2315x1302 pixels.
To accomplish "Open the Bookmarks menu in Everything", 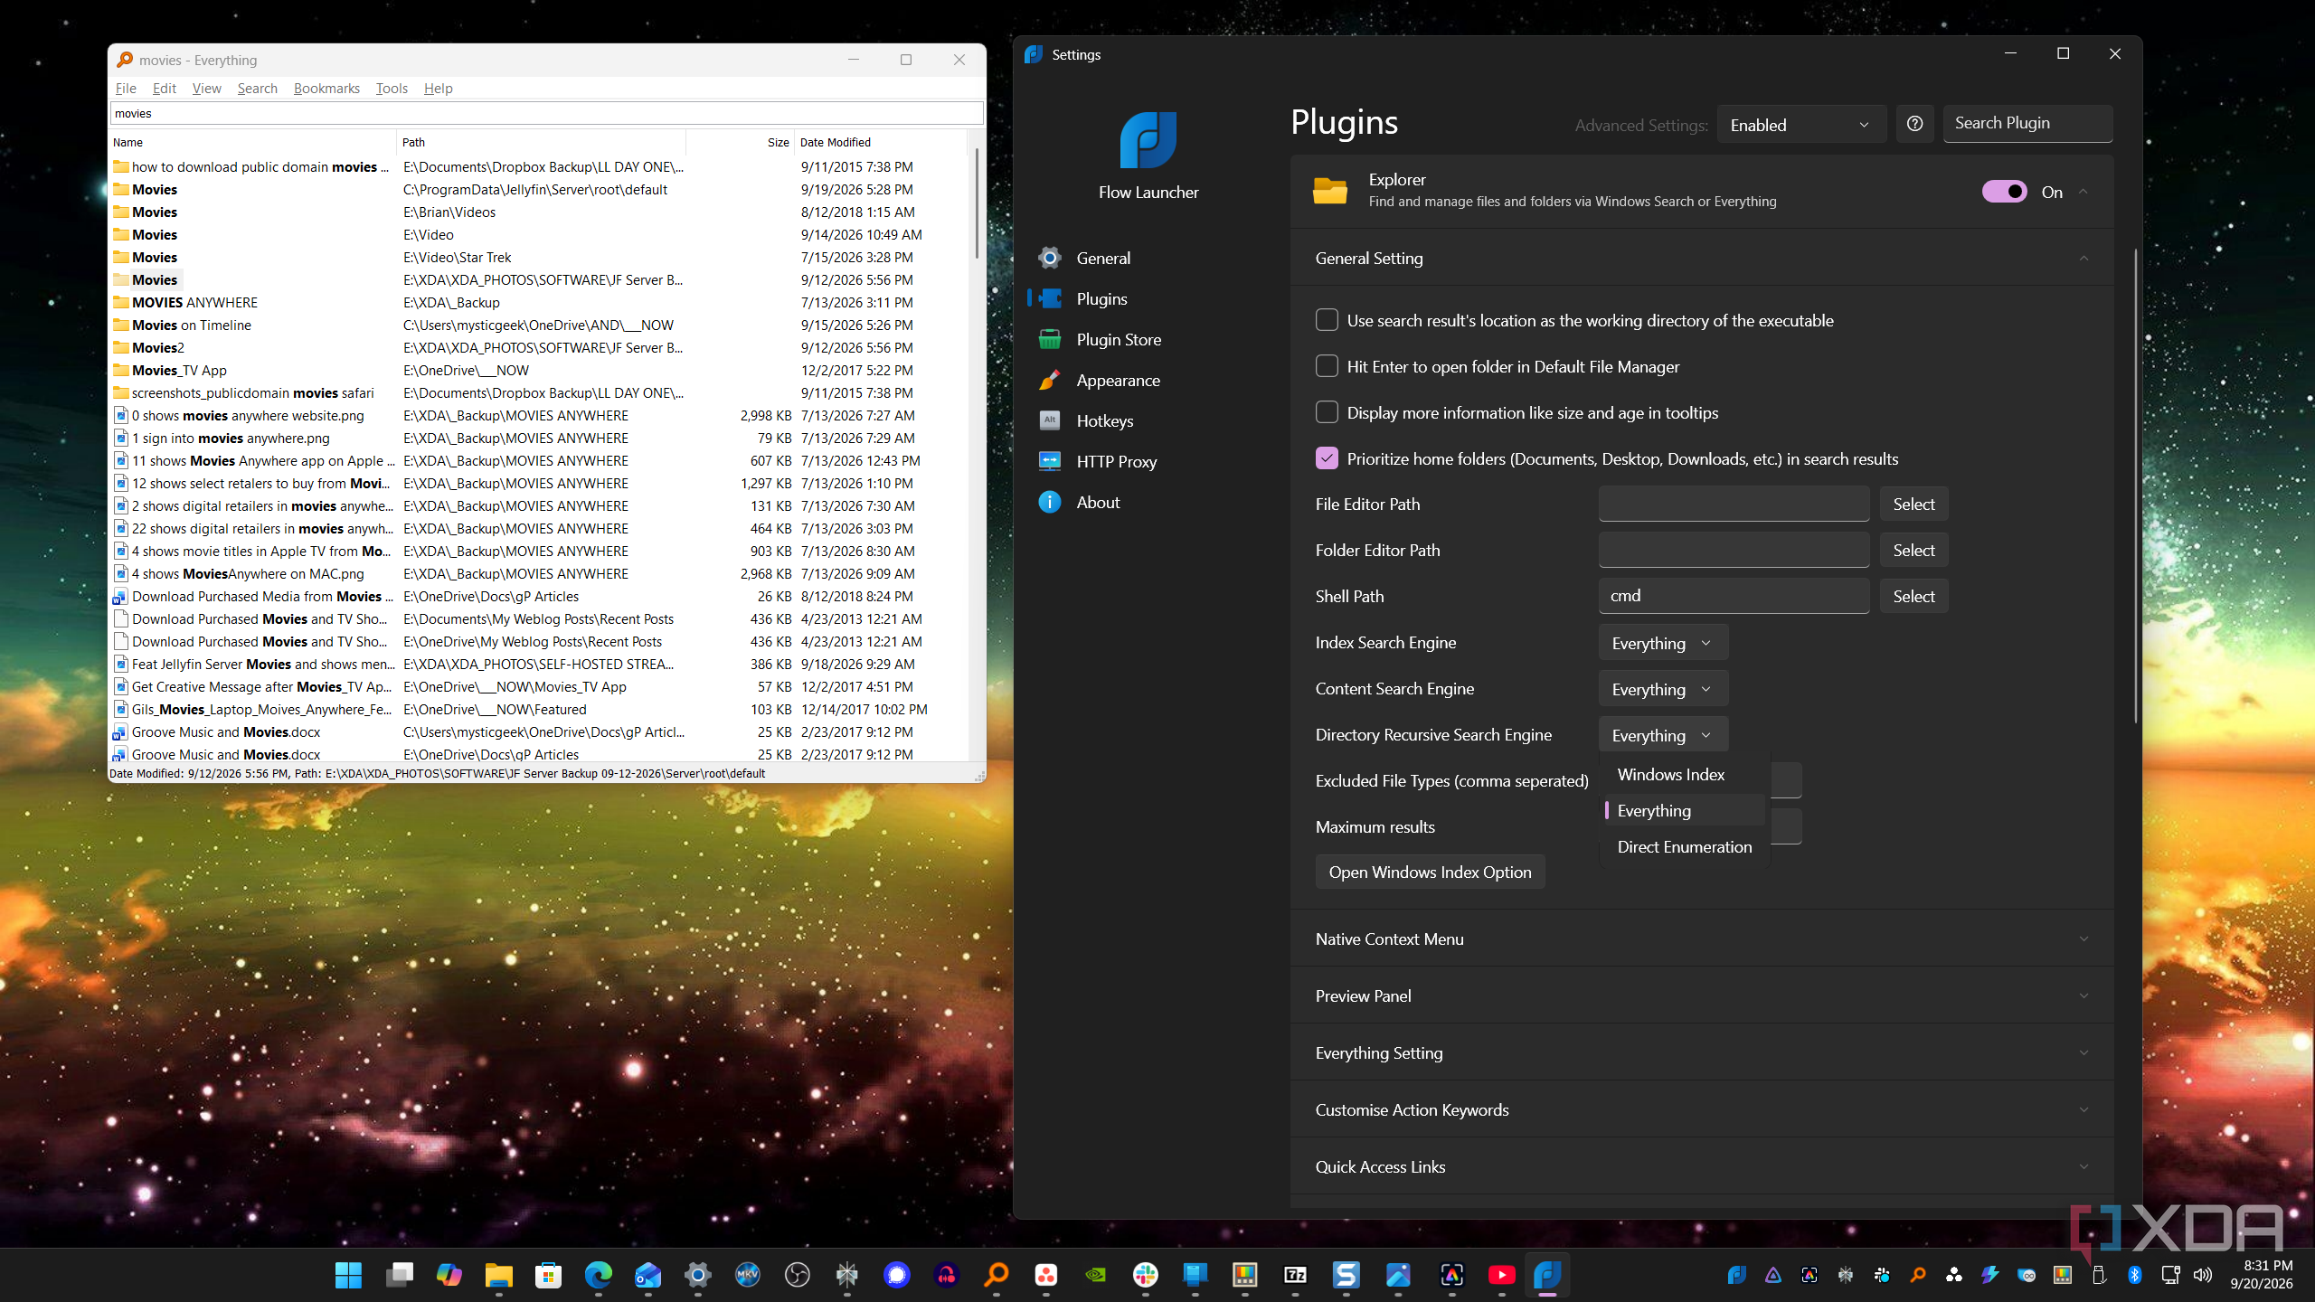I will pyautogui.click(x=326, y=88).
